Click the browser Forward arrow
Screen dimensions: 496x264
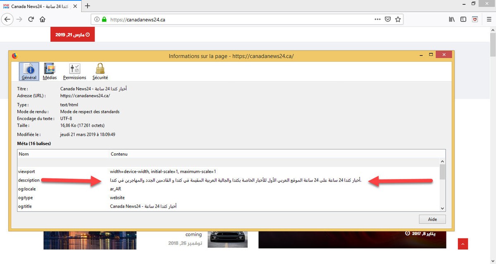pos(19,19)
